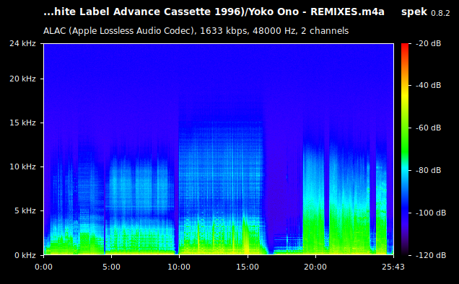This screenshot has width=459, height=284.
Task: Click the '20:00' time axis label
Action: (315, 267)
